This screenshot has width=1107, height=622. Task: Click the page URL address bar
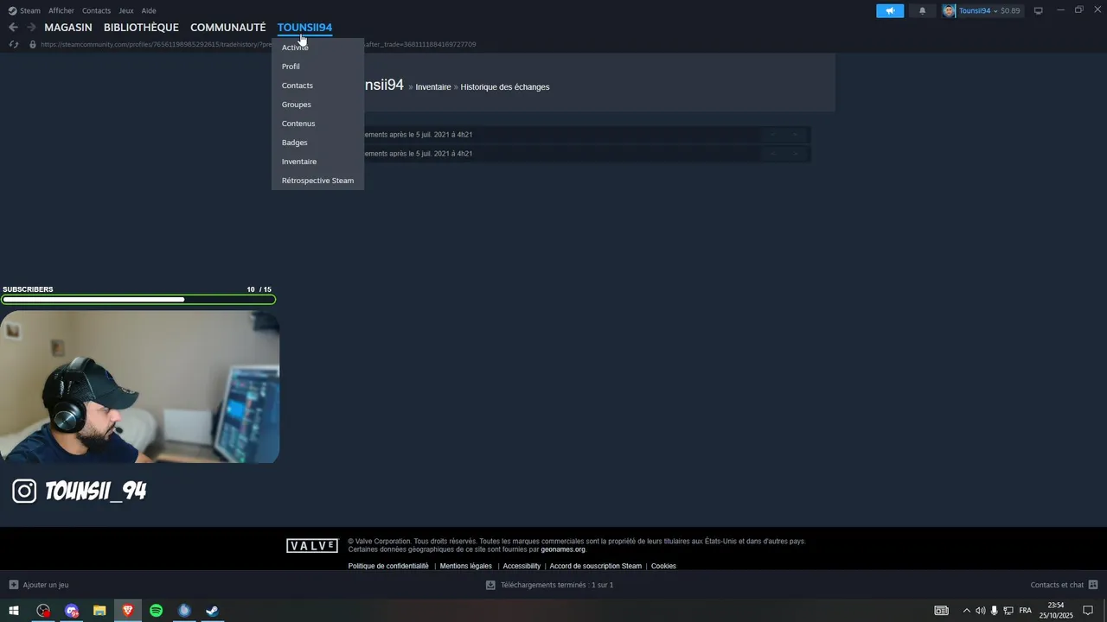(x=259, y=44)
